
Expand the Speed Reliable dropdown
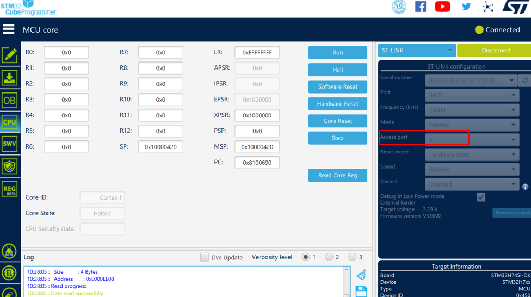(472, 169)
